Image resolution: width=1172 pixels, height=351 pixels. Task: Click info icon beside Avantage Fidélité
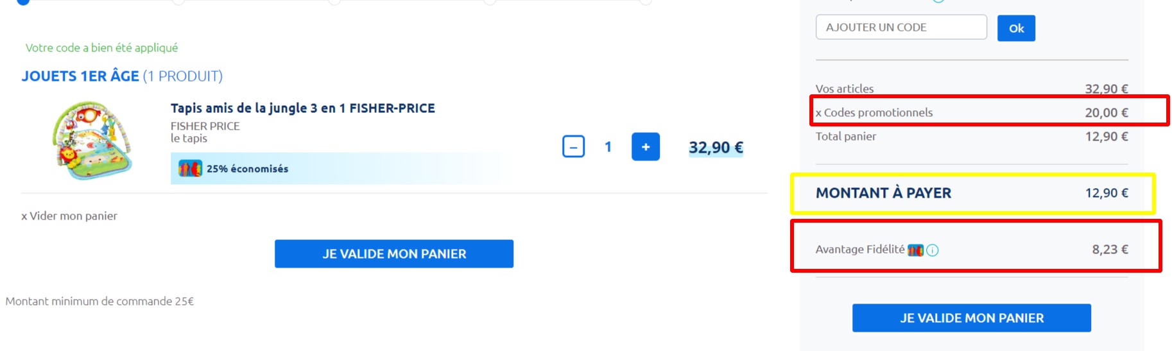(x=933, y=250)
